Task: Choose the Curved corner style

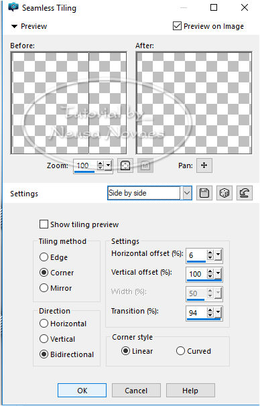Action: [x=180, y=351]
